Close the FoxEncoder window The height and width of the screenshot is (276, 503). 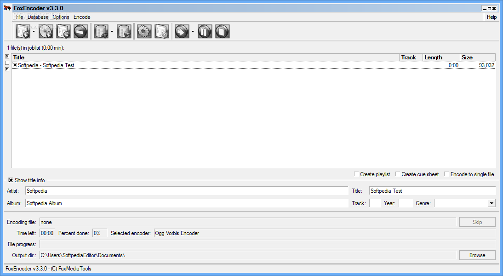point(494,9)
